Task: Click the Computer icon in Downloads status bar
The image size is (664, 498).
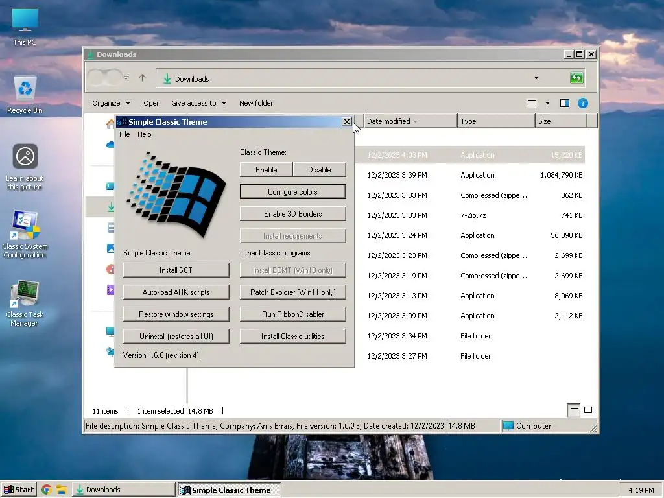Action: point(508,425)
